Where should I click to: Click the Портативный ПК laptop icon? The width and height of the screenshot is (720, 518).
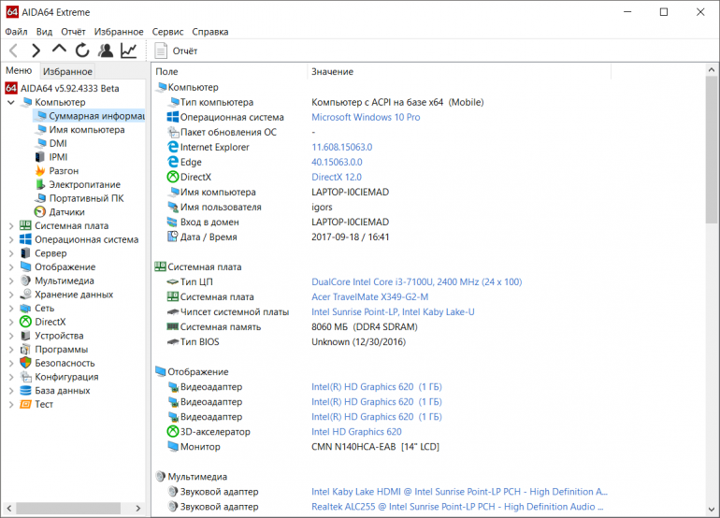click(x=41, y=198)
